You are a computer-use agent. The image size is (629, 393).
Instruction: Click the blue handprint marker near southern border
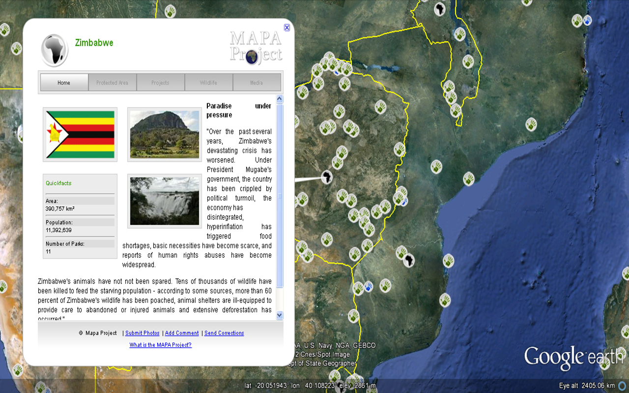[x=369, y=286]
